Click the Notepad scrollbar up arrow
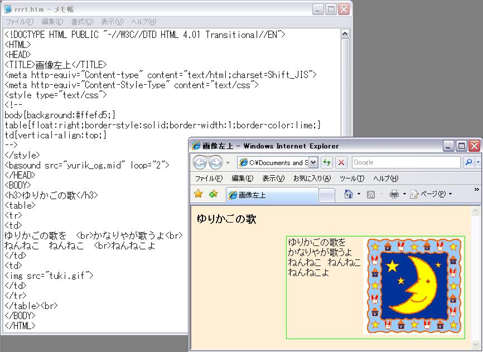 [345, 34]
